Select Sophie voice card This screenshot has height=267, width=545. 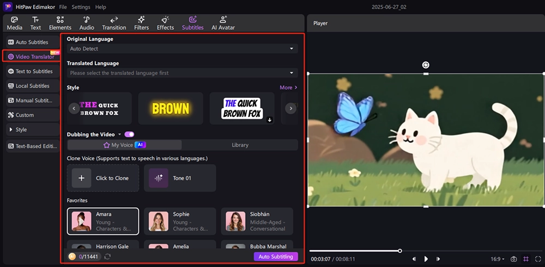click(180, 221)
